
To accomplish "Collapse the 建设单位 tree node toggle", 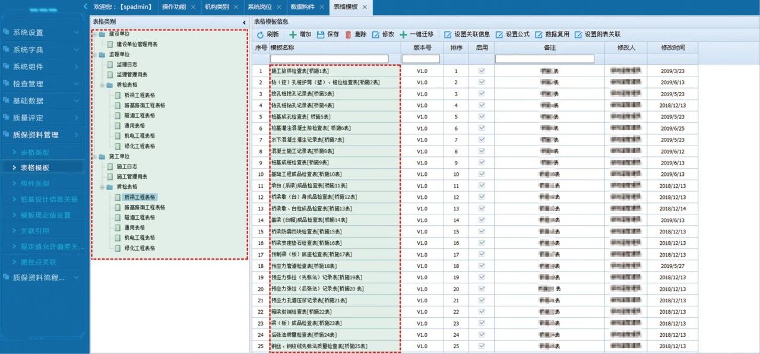I will pyautogui.click(x=95, y=34).
